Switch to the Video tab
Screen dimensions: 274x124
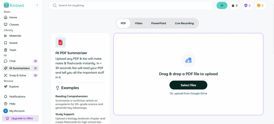[139, 23]
